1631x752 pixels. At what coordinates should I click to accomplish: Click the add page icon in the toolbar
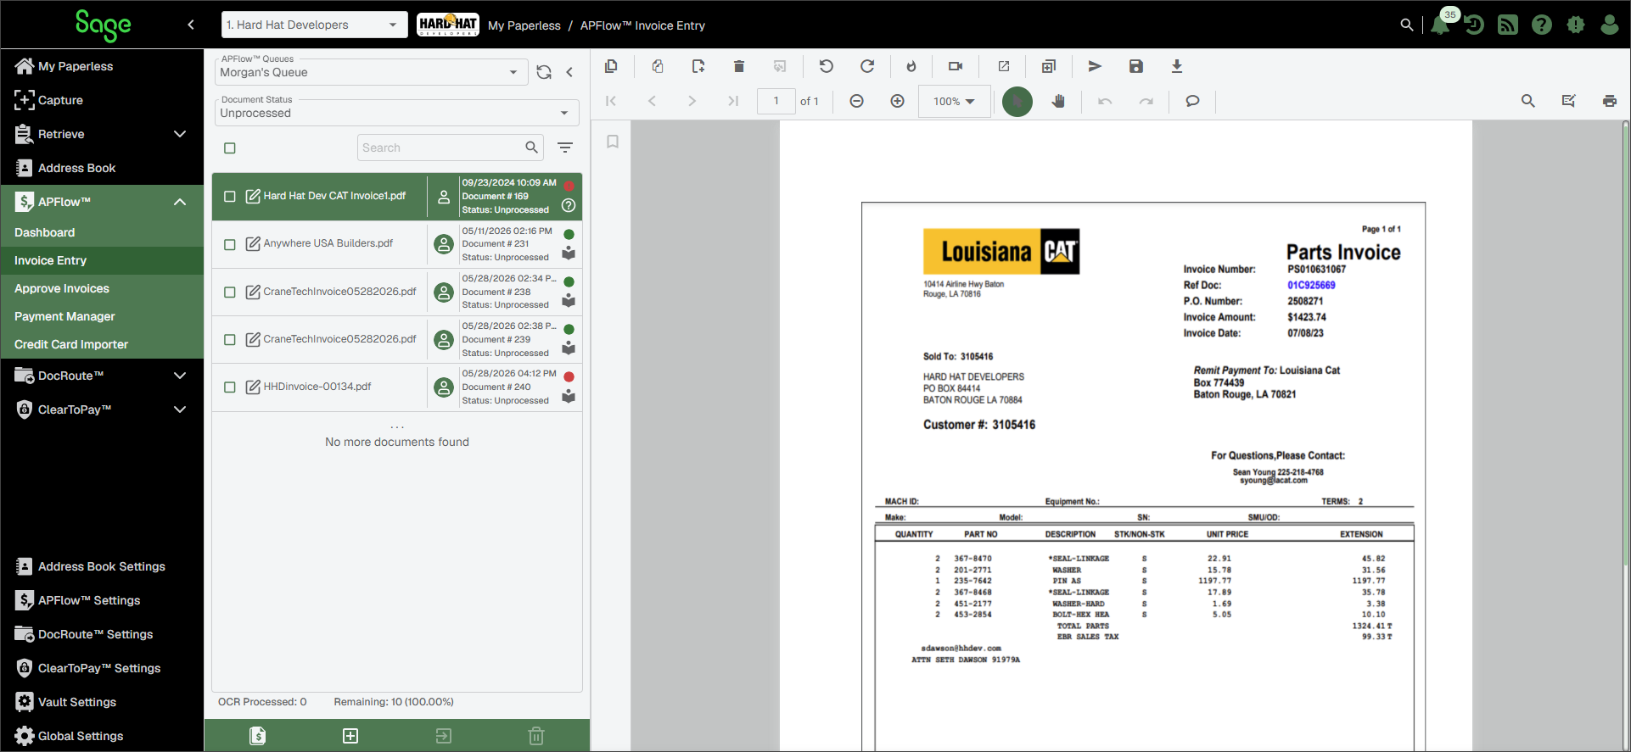point(698,66)
